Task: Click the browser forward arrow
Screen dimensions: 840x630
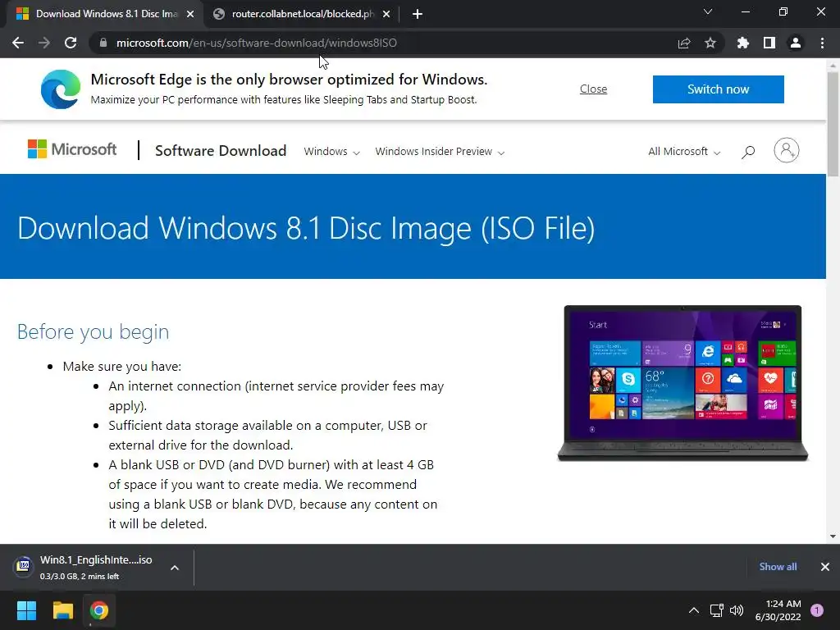Action: tap(44, 43)
